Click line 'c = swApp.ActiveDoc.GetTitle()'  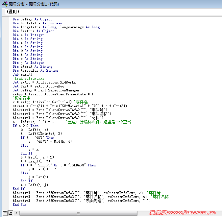point(42,102)
